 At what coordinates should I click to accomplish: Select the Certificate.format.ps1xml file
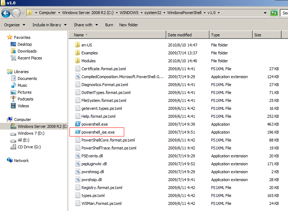[104, 69]
